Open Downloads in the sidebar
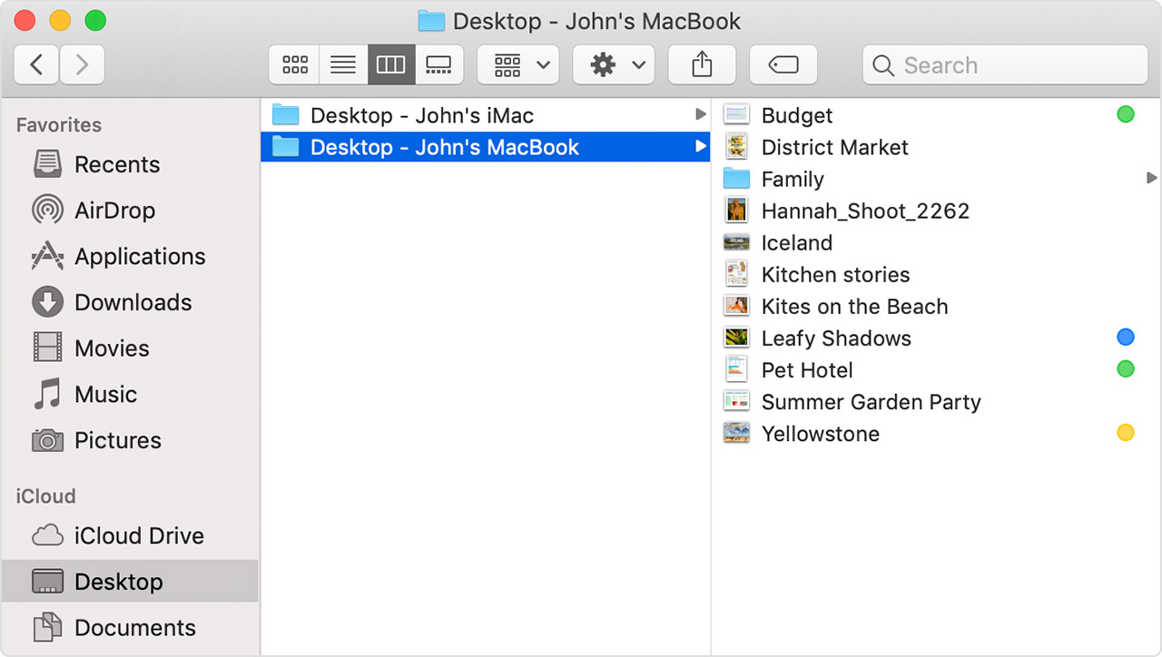Screen dimensions: 1162x657 130,302
